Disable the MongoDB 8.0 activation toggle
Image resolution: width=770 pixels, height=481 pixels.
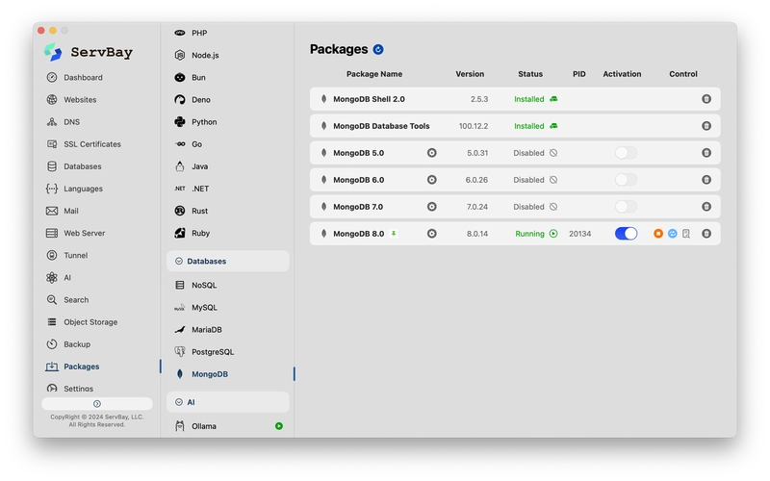626,234
